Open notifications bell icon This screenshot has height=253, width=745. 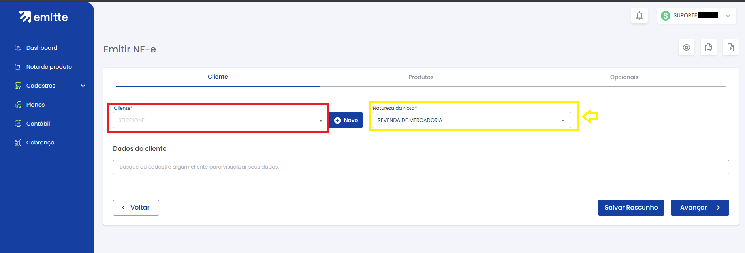pyautogui.click(x=639, y=16)
